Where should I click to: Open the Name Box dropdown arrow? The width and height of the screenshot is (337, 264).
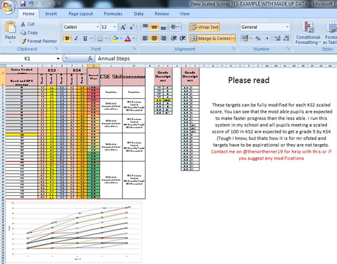click(58, 59)
